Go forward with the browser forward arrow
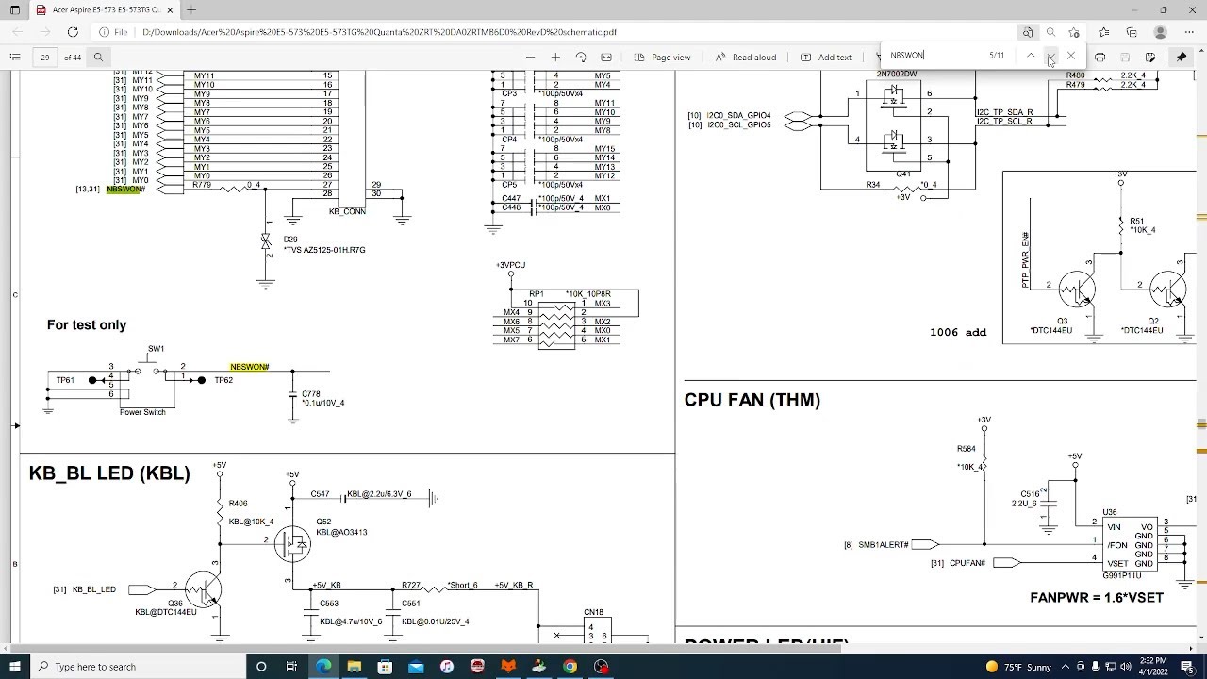 pos(44,32)
